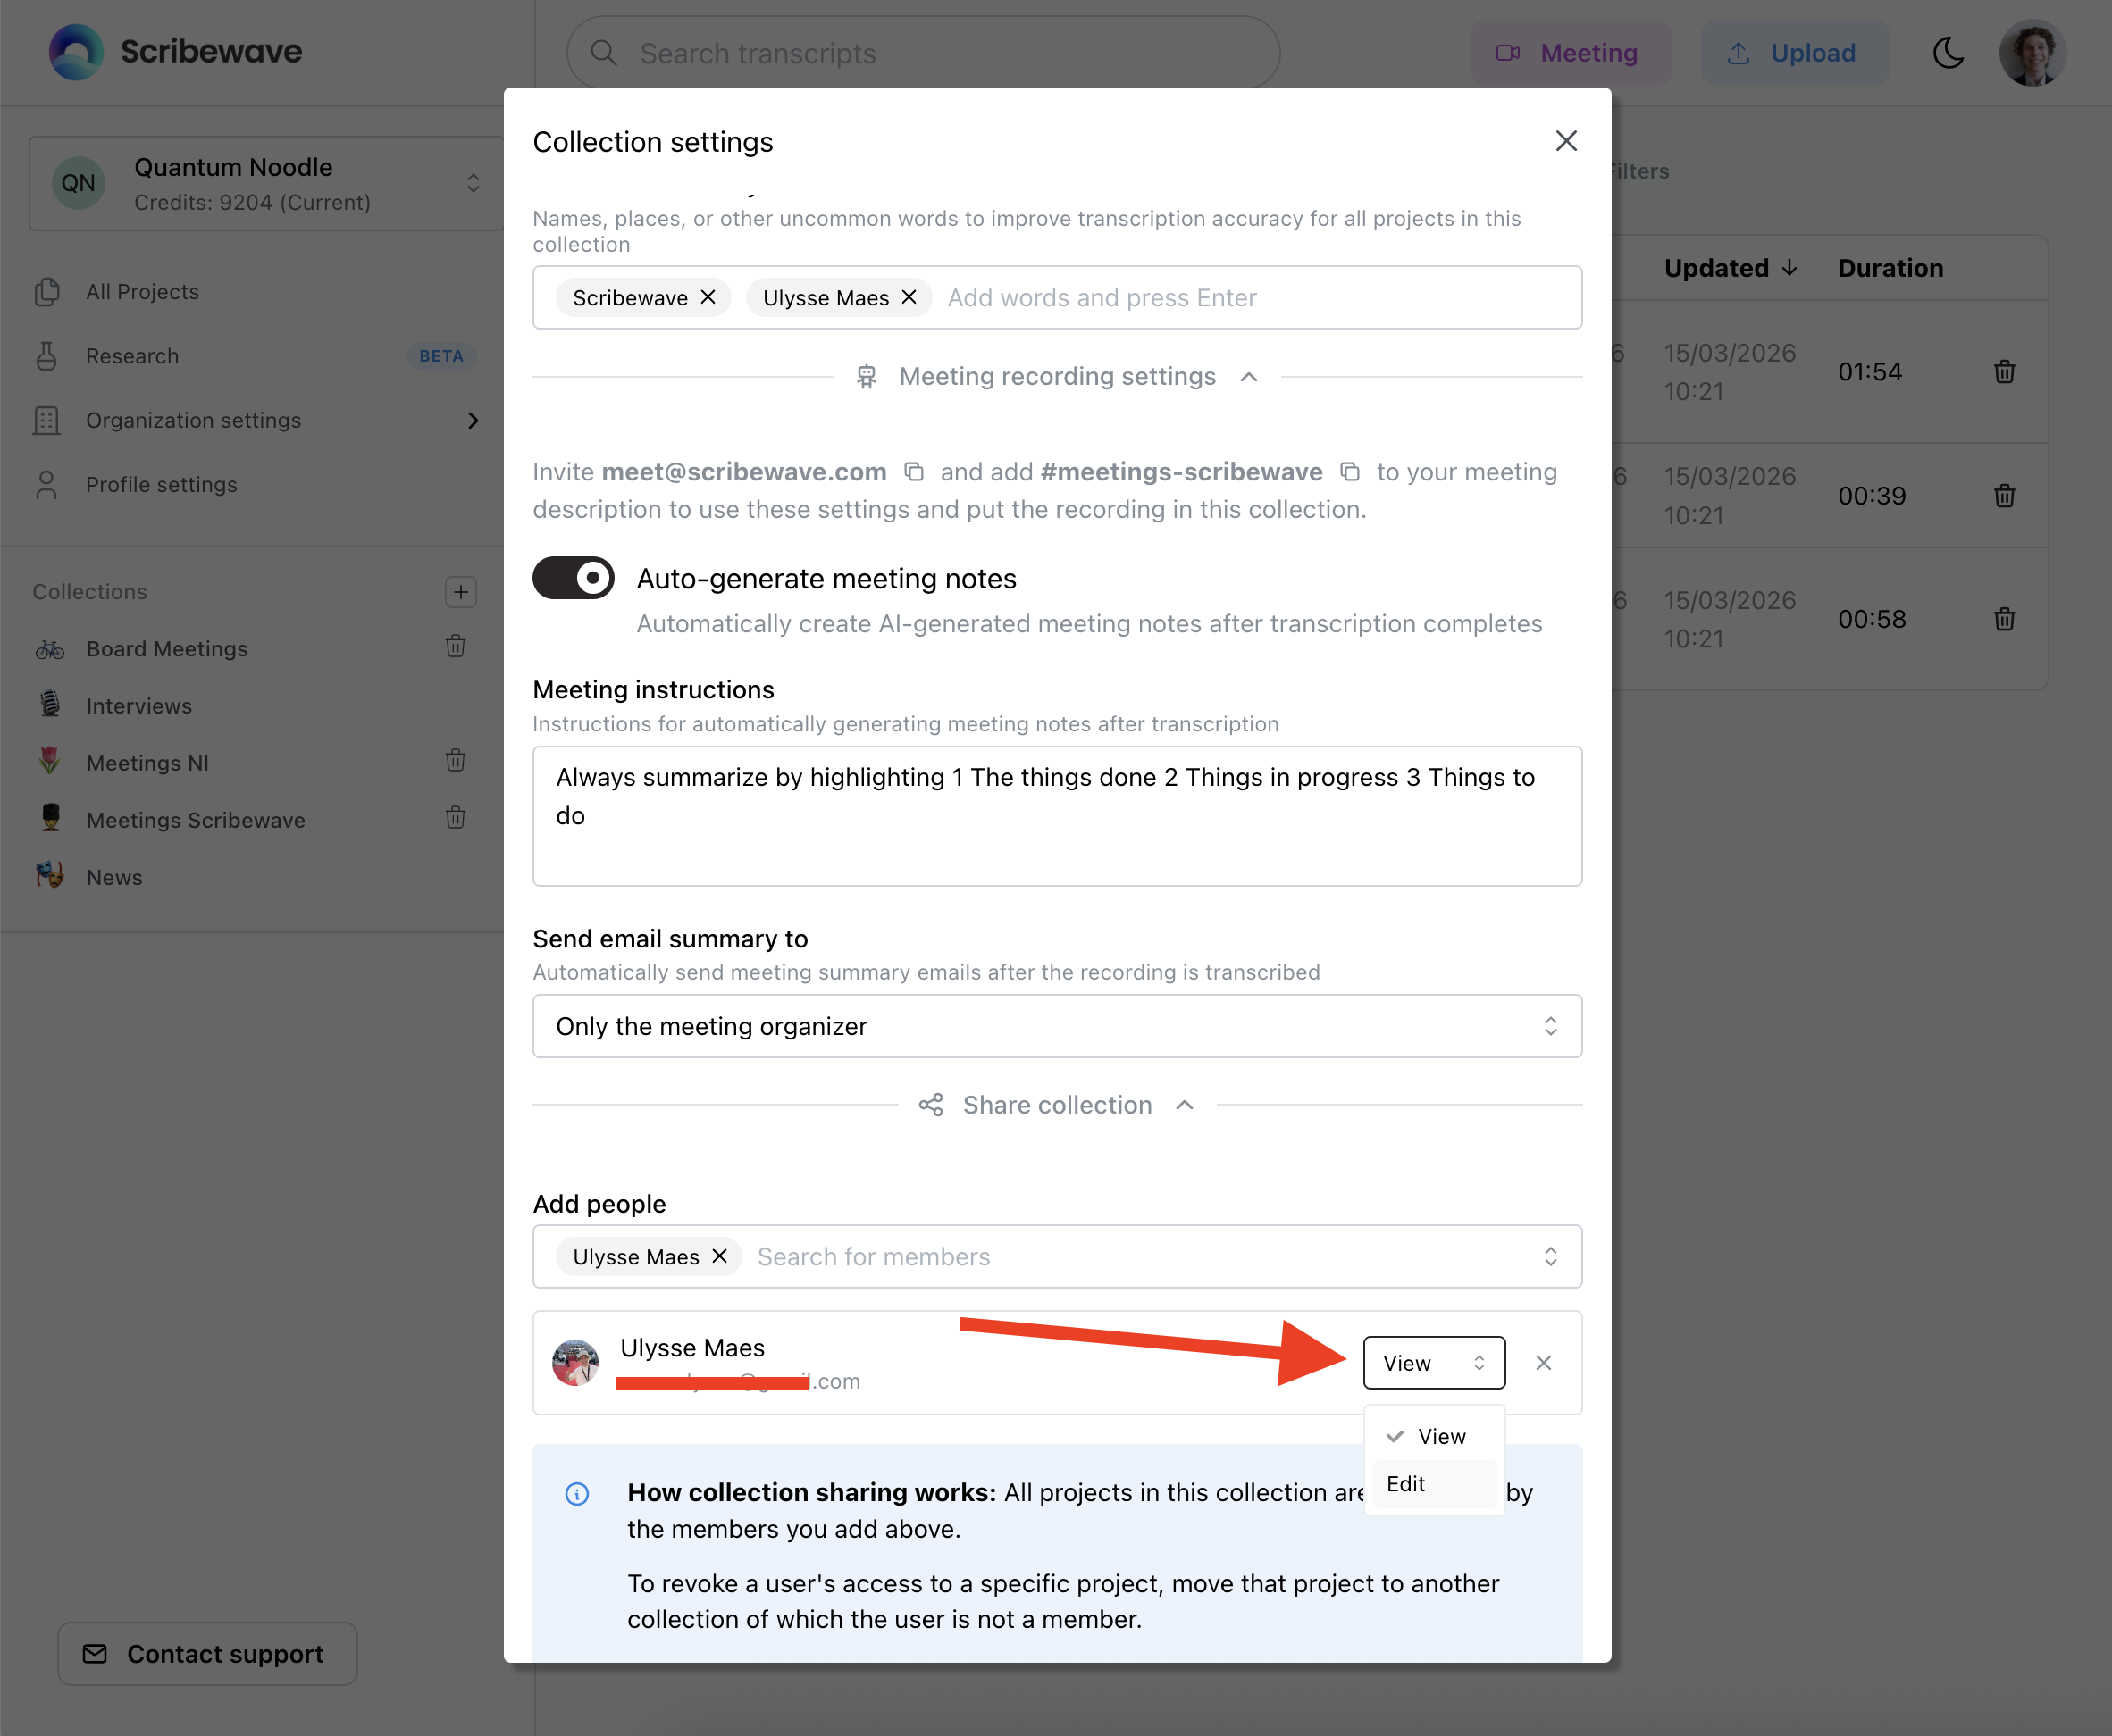Click the Contact support button
This screenshot has width=2112, height=1736.
click(207, 1654)
